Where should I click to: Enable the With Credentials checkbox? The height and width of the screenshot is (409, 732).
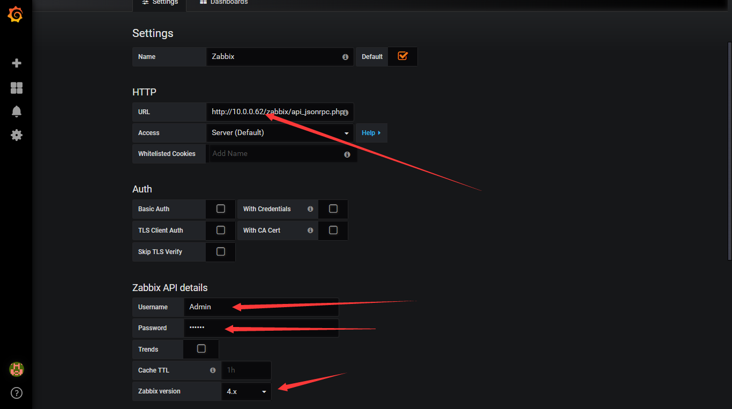pos(333,209)
